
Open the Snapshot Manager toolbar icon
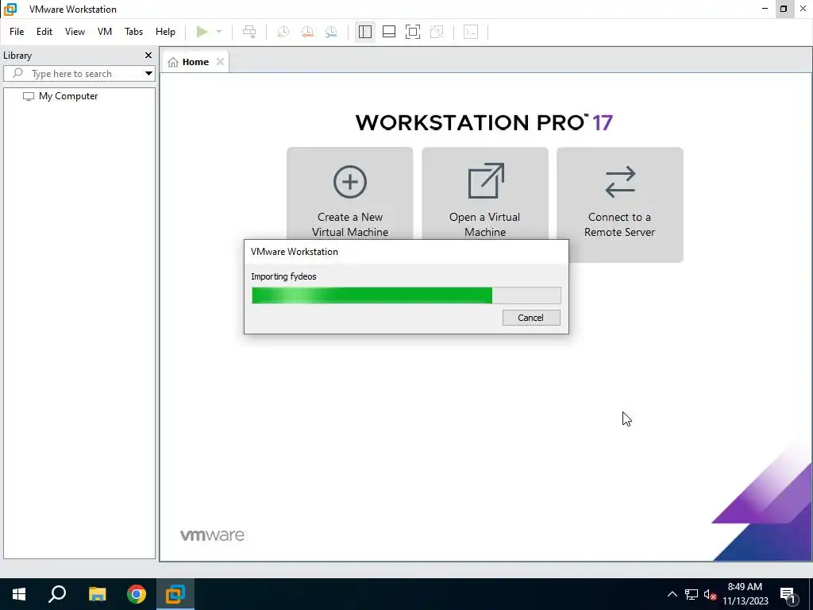(x=331, y=32)
